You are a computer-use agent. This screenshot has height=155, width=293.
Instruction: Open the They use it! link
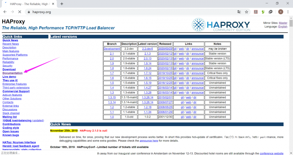click(10, 80)
